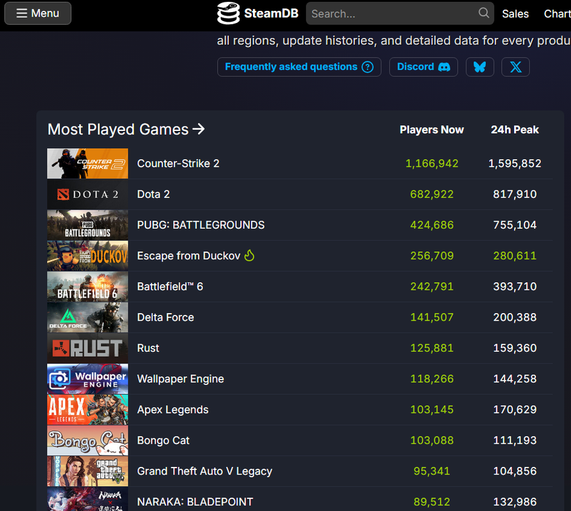Open the Battlefield™ 6 link
The width and height of the screenshot is (571, 511).
(170, 287)
